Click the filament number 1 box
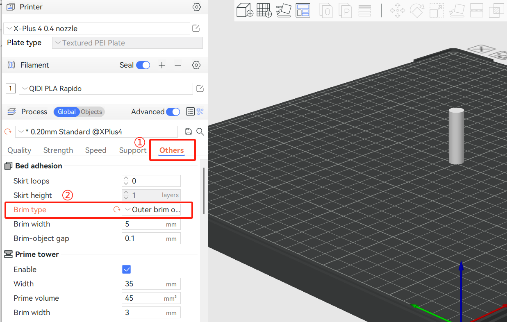507x322 pixels. pos(11,88)
